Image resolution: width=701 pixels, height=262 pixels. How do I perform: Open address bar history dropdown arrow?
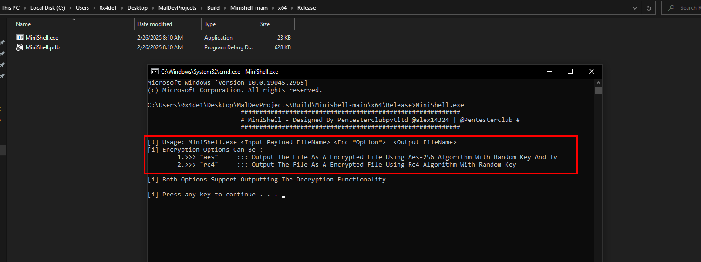click(635, 8)
